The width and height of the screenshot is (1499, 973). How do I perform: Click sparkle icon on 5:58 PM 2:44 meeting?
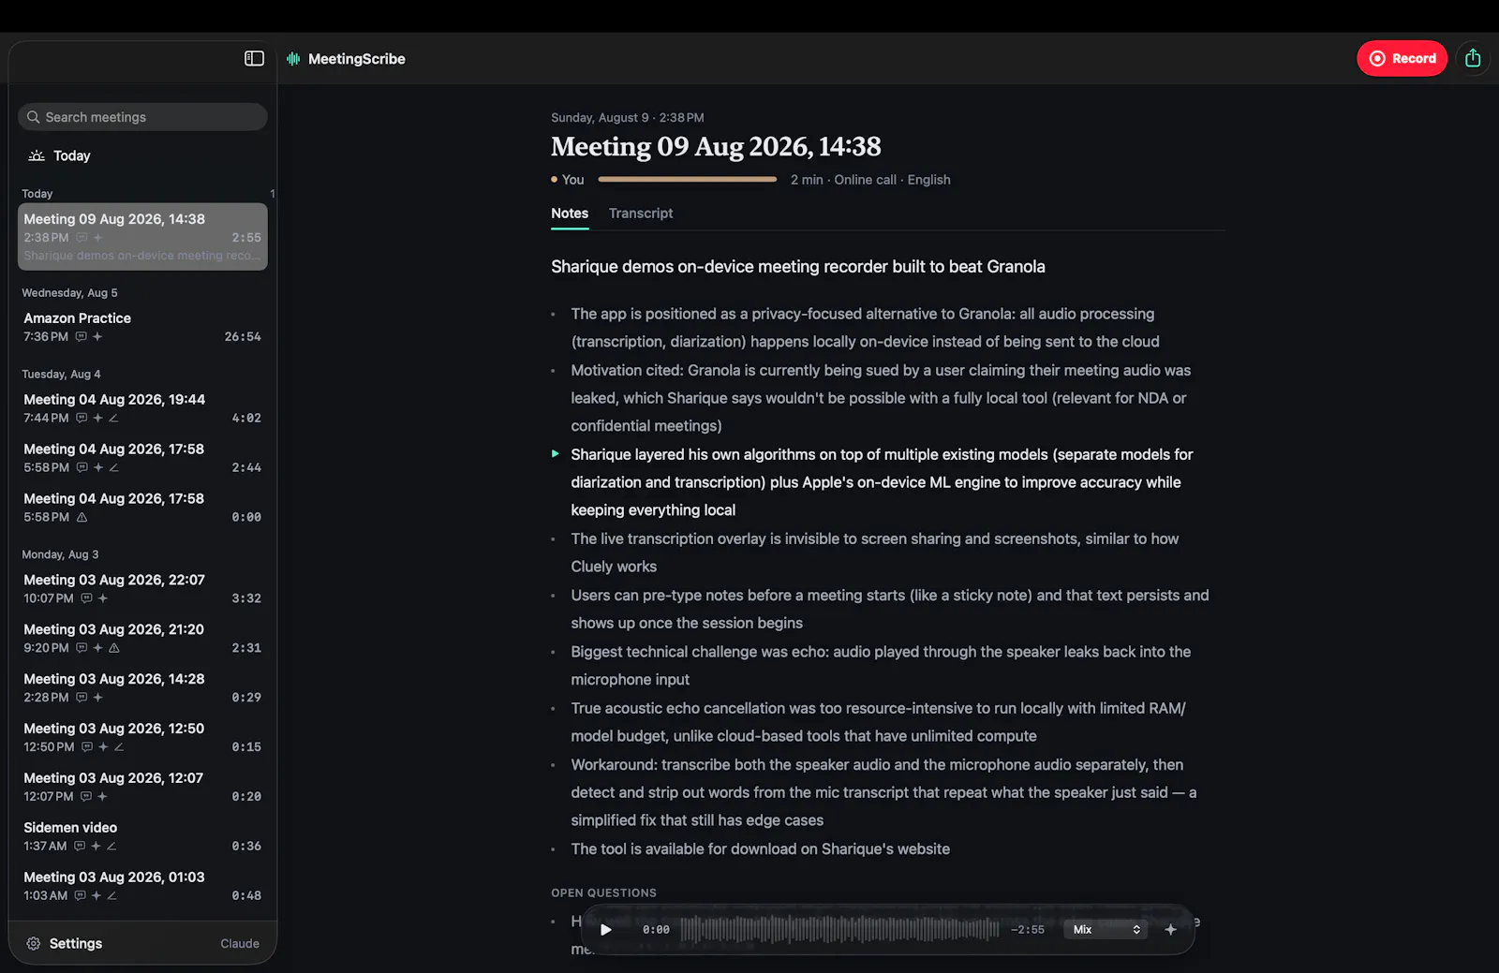[x=97, y=467]
